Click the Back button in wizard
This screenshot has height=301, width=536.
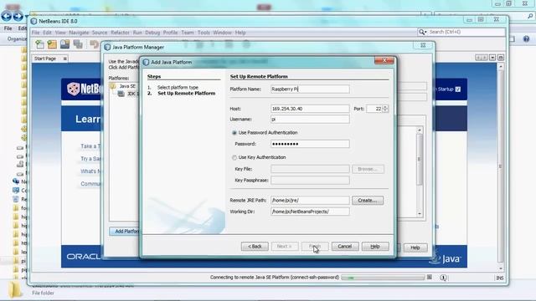point(255,247)
